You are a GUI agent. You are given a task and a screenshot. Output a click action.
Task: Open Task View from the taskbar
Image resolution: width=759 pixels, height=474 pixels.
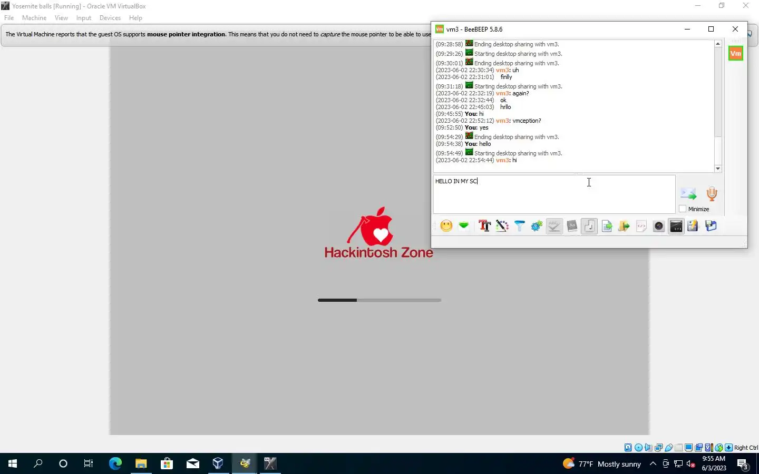click(89, 463)
